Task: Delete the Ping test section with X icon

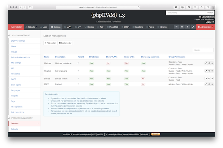Action: pos(212,71)
